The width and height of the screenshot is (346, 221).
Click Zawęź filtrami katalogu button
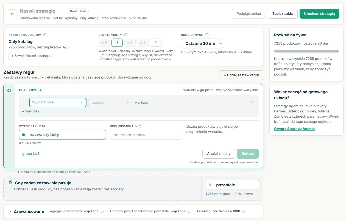30,56
